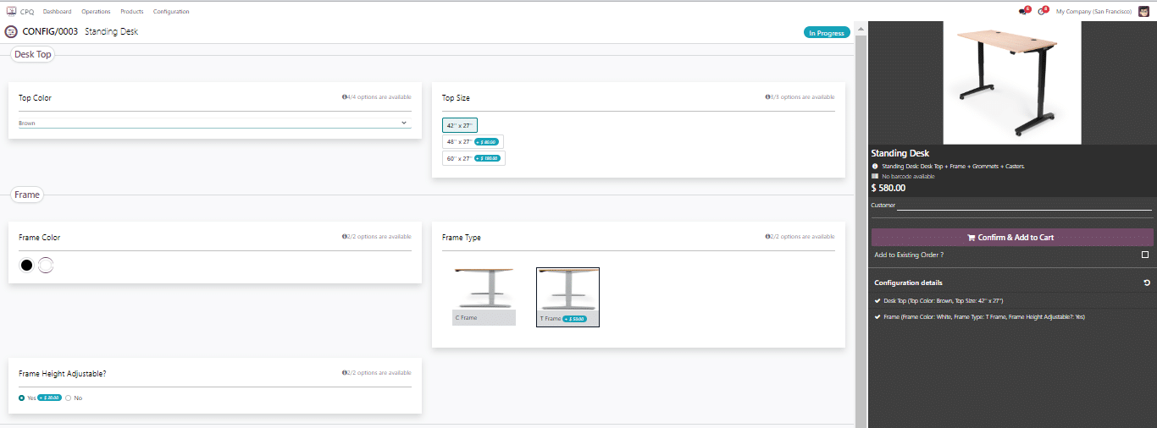Click the barcode icon next to No barcode available
This screenshot has width=1157, height=428.
875,177
